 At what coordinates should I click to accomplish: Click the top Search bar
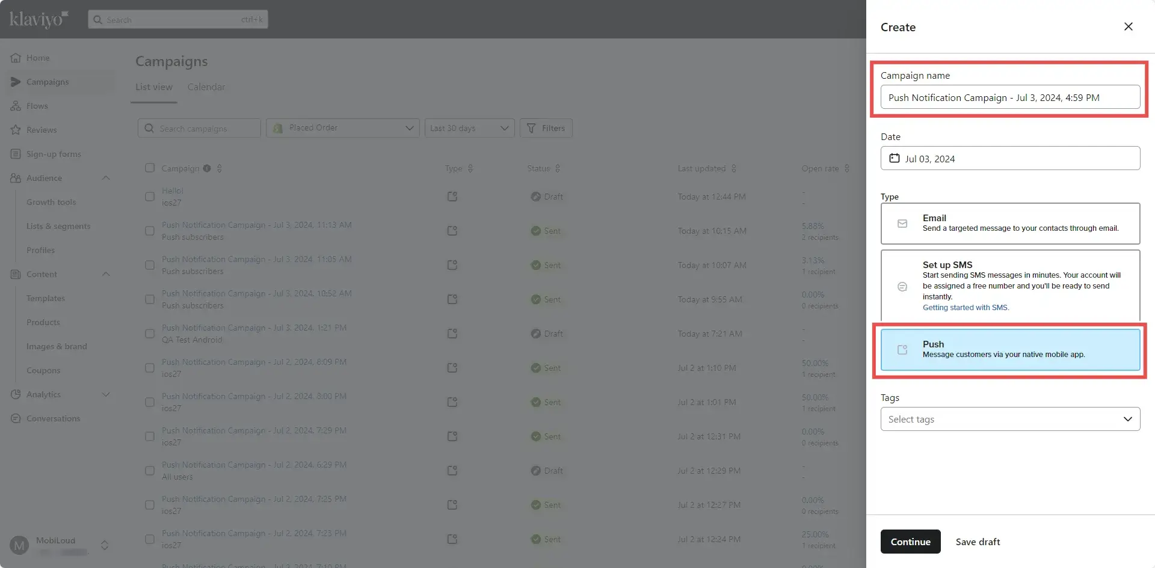(178, 19)
